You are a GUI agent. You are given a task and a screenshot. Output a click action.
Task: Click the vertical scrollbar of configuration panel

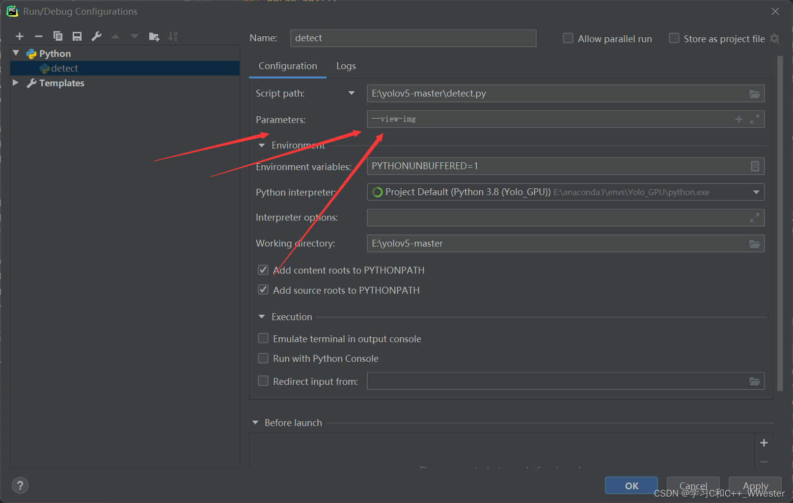click(x=780, y=224)
